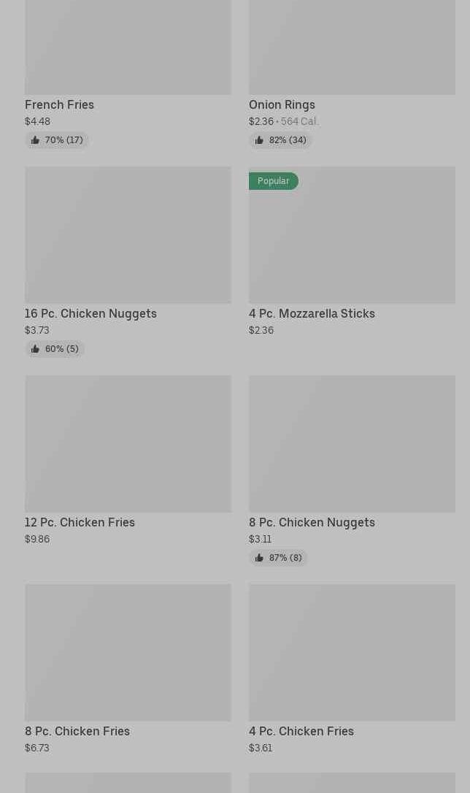
Task: Click the 8 Pc. Chicken Nuggets image
Action: pos(352,444)
